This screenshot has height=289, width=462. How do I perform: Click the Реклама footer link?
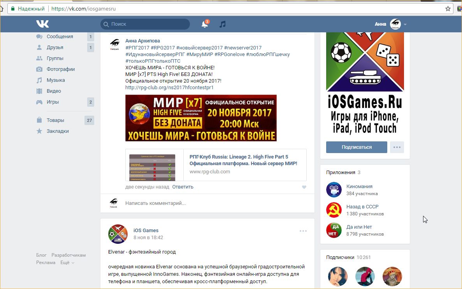(46, 263)
